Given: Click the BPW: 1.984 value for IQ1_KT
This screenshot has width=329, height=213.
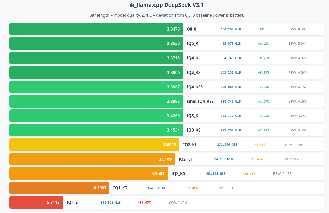Looking at the screenshot, I should (x=224, y=188).
